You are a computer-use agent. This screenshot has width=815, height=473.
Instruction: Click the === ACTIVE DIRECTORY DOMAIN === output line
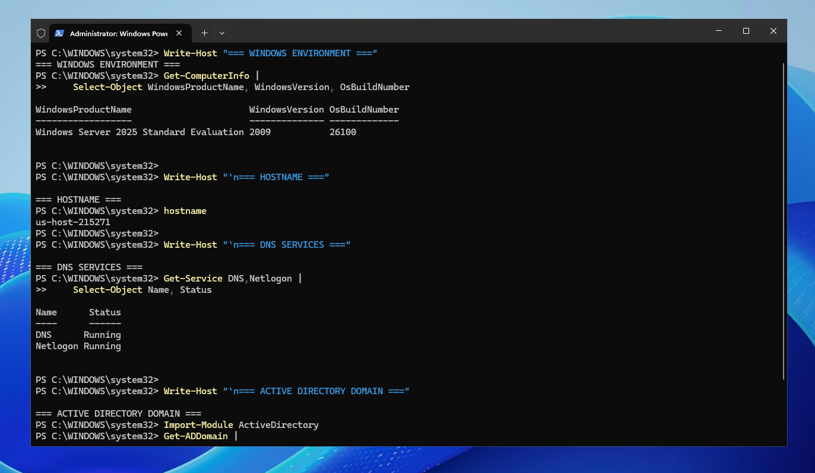tap(119, 414)
